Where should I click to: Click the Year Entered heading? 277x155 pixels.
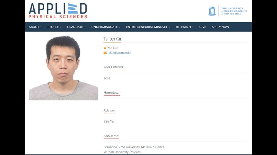tap(113, 67)
